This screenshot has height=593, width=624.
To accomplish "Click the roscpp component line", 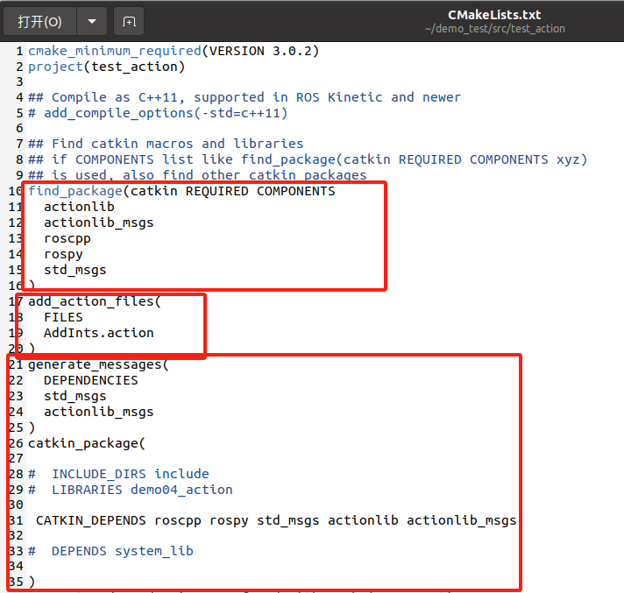I will (x=67, y=238).
